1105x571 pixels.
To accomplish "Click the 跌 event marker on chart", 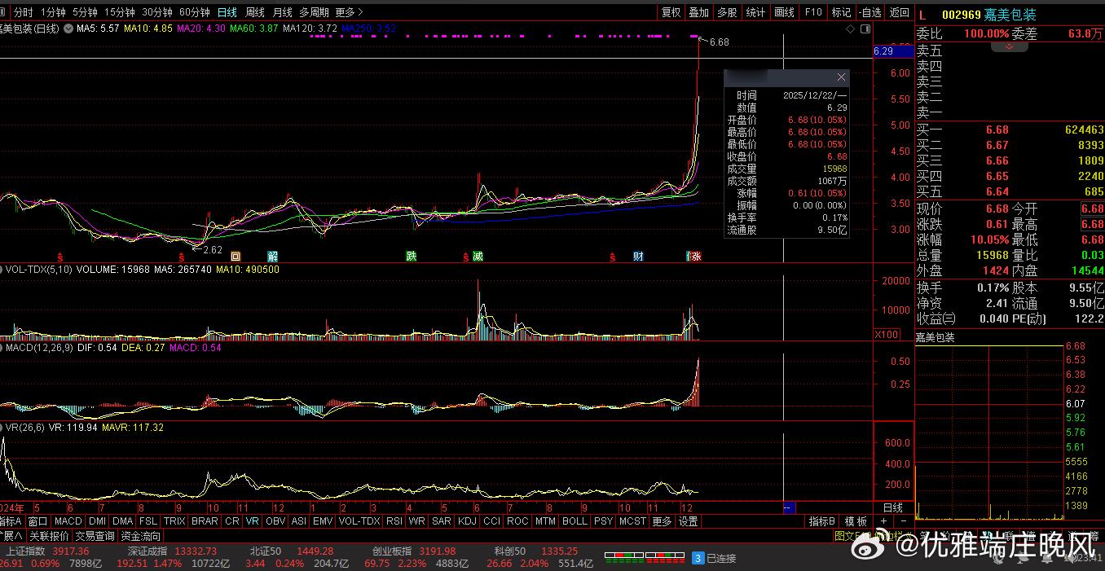I will [412, 256].
